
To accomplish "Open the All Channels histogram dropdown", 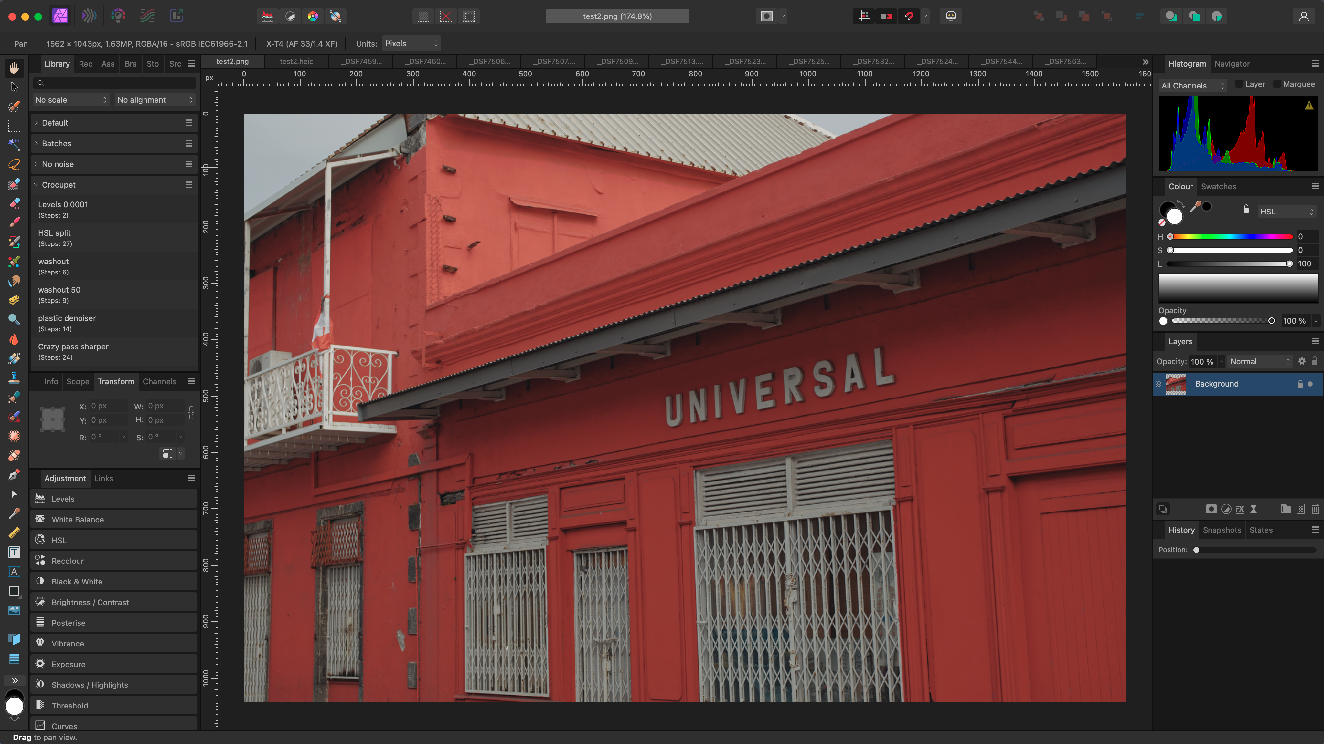I will (1192, 86).
